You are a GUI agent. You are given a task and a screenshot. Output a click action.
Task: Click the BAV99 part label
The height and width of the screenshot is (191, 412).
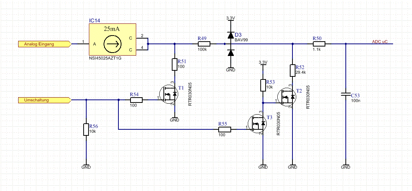[x=241, y=40]
